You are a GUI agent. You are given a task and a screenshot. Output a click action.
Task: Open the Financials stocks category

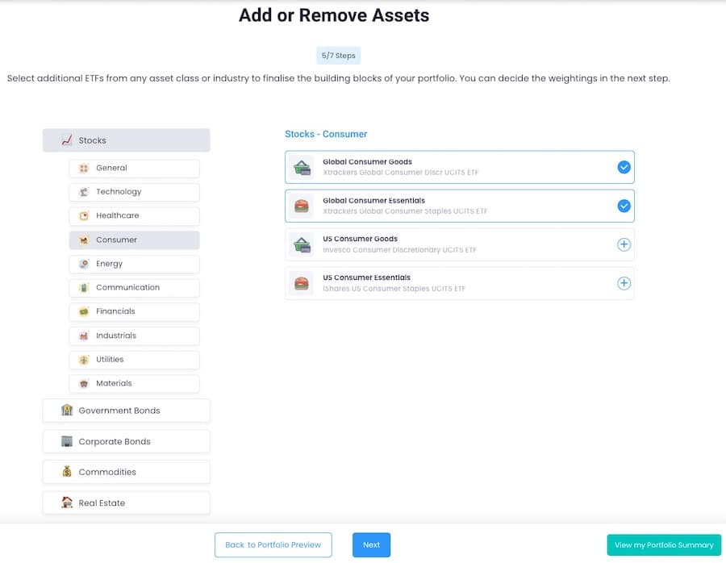(134, 311)
